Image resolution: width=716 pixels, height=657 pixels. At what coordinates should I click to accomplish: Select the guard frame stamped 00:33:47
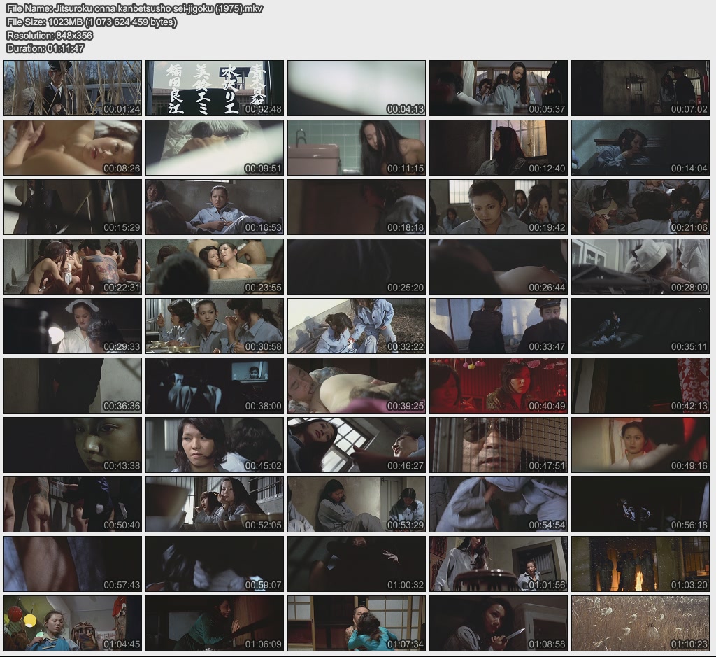coord(499,326)
